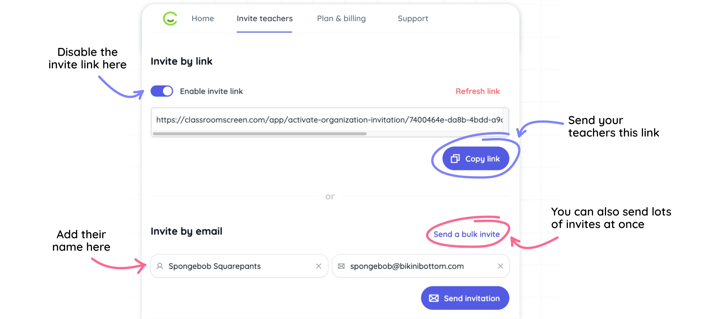Click the green Classroomscreen logo
711x319 pixels.
[x=170, y=18]
